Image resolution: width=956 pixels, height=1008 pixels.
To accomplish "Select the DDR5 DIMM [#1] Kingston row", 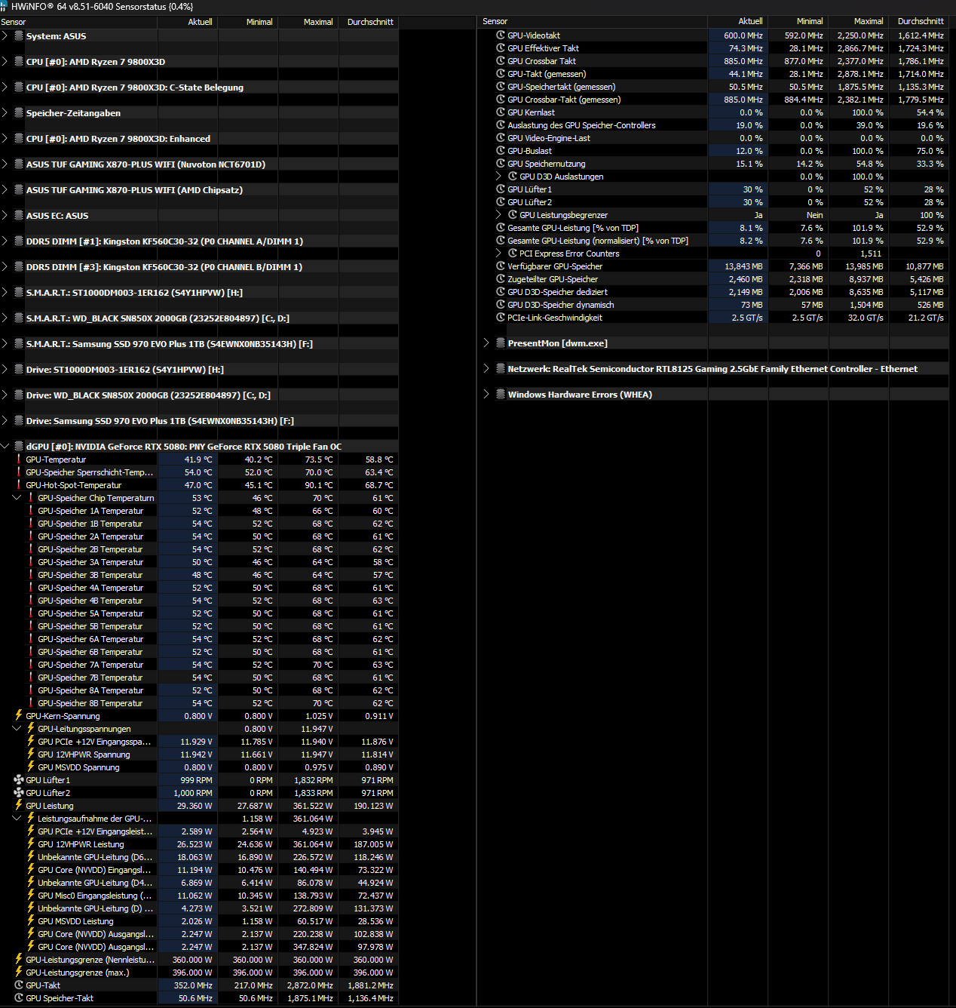I will (x=199, y=241).
